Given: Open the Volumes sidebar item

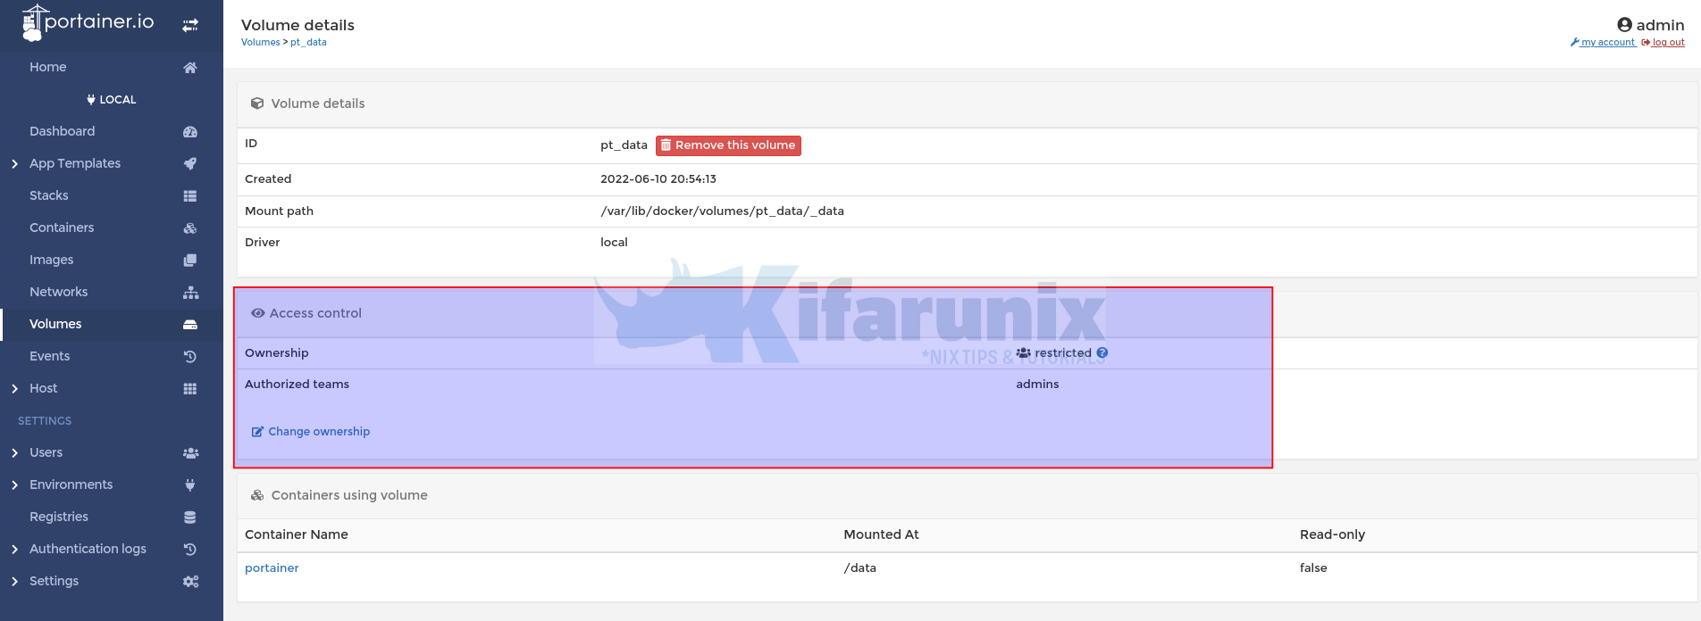Looking at the screenshot, I should click(55, 324).
